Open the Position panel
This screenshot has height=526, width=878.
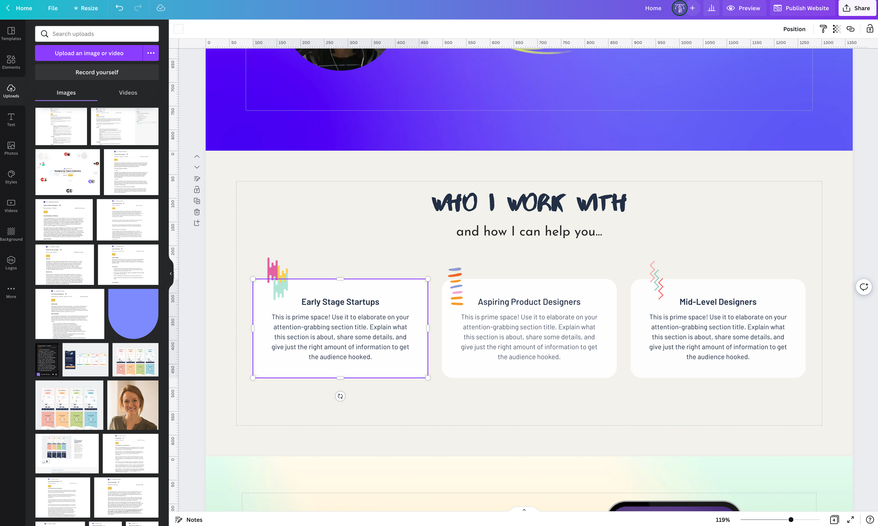coord(794,29)
